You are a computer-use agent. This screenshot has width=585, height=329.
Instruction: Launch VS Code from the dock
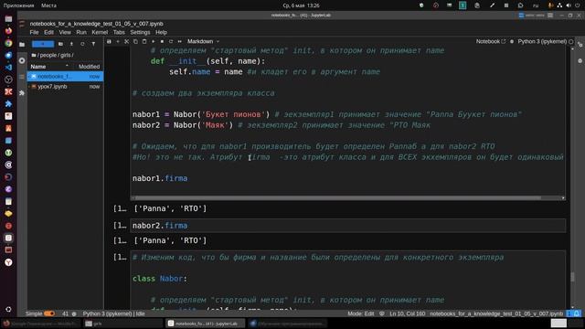pos(8,68)
